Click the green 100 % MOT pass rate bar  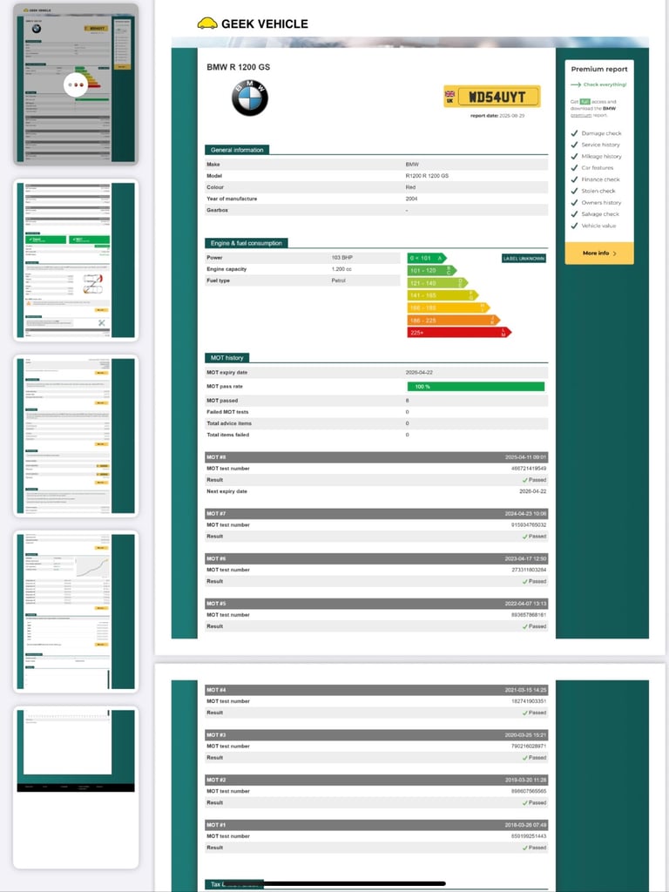point(476,387)
